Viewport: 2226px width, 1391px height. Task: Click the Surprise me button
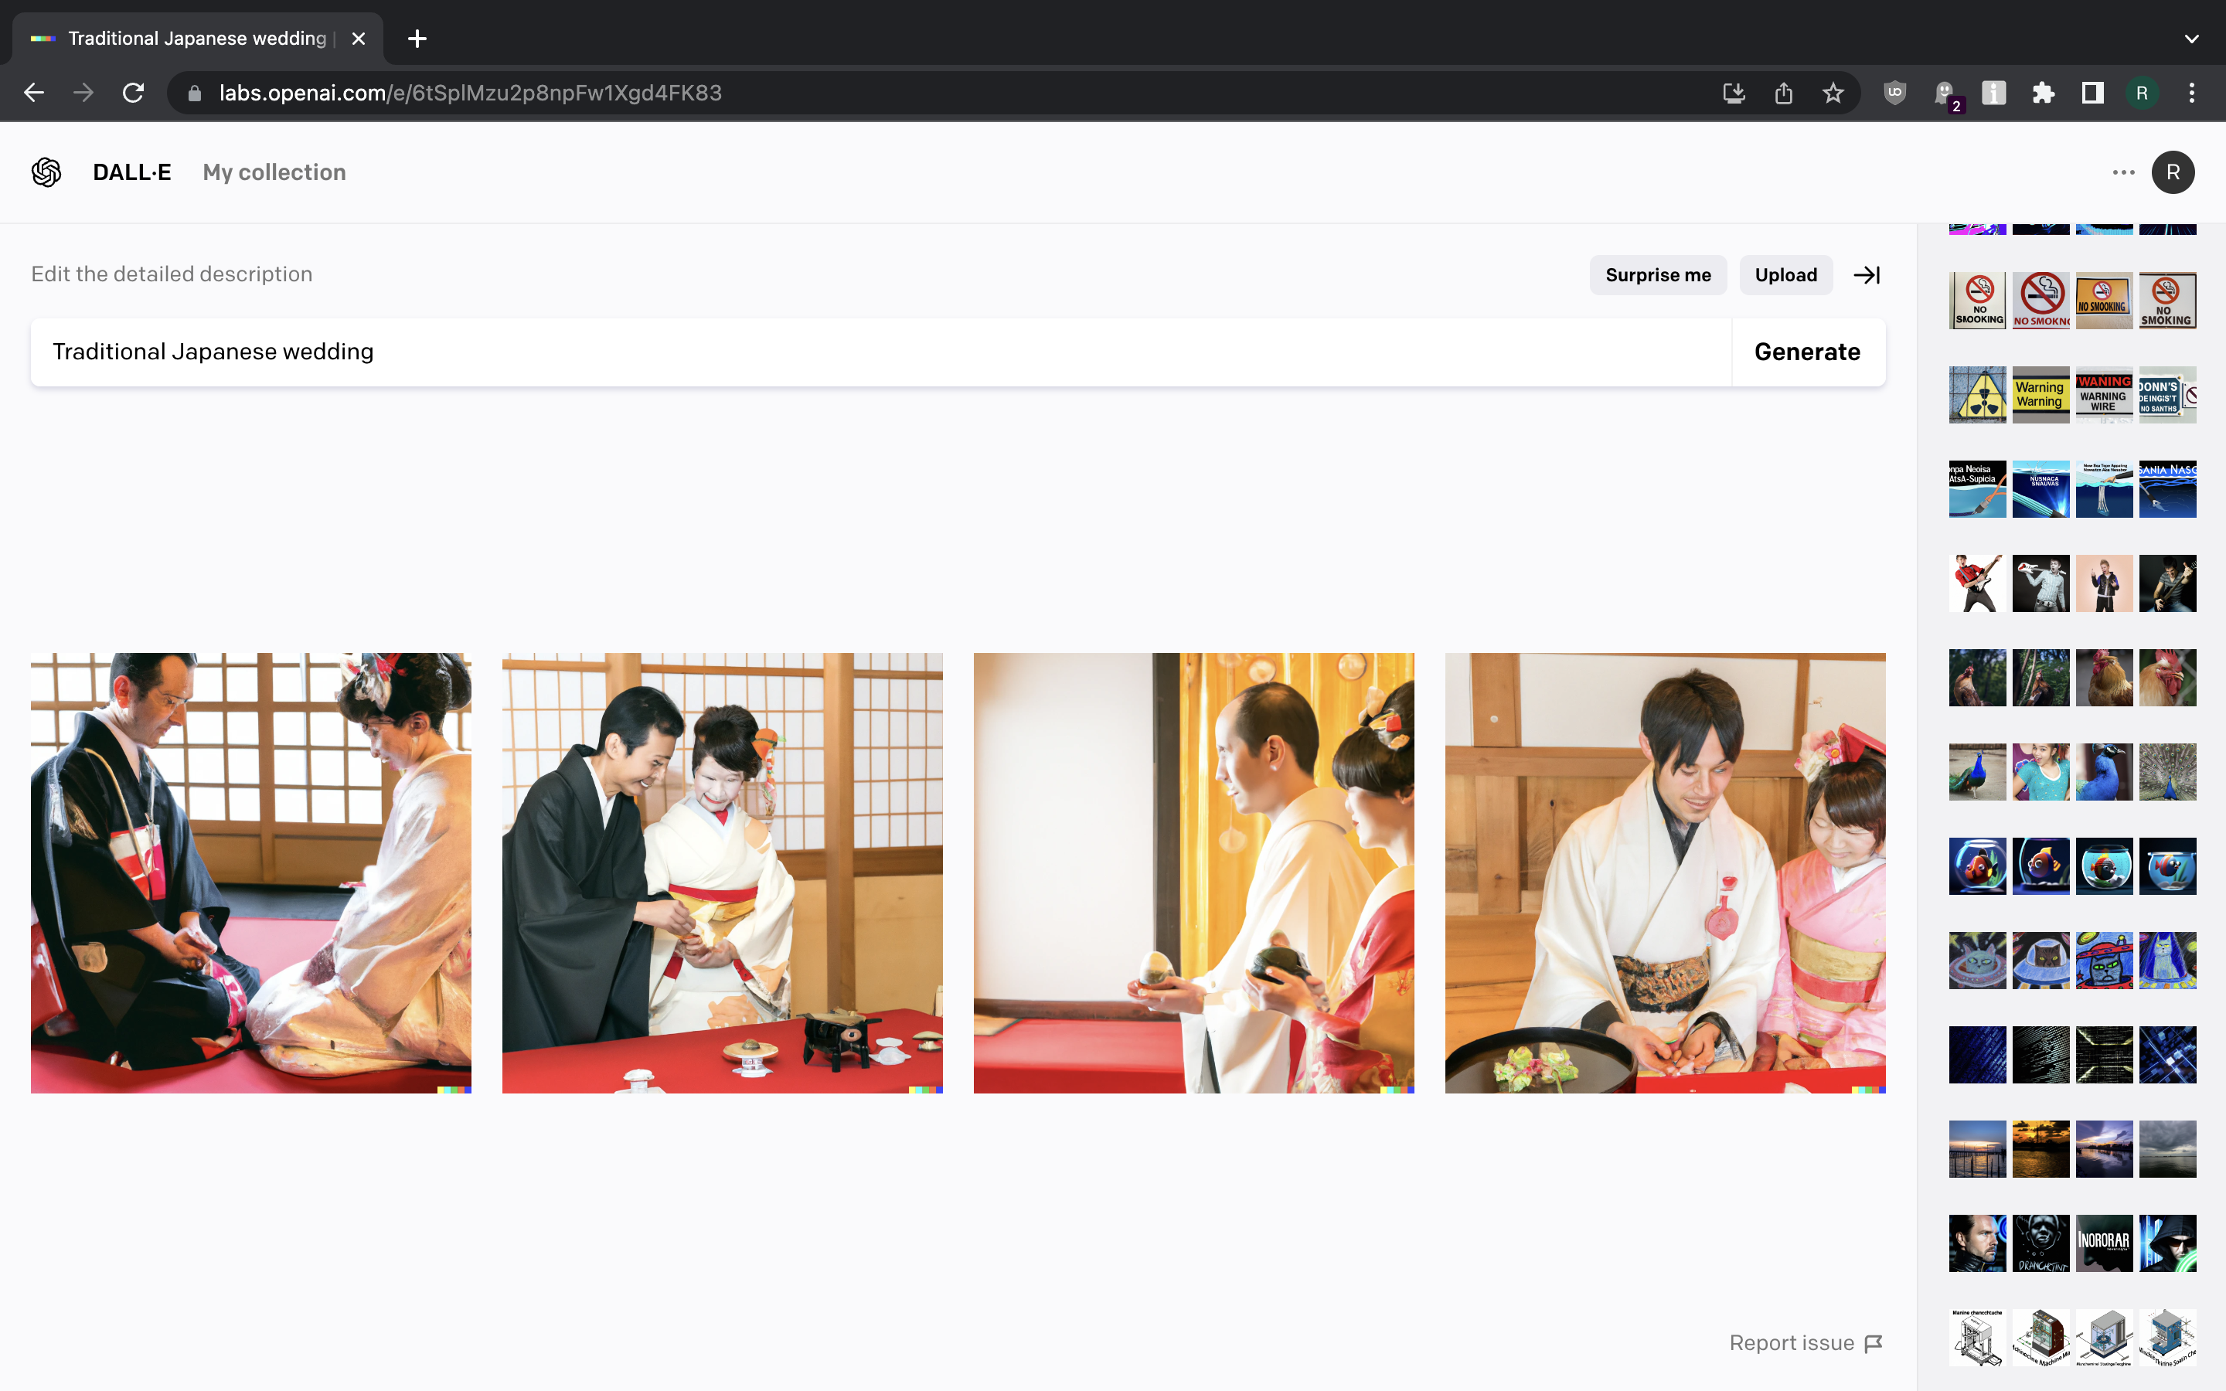point(1658,275)
